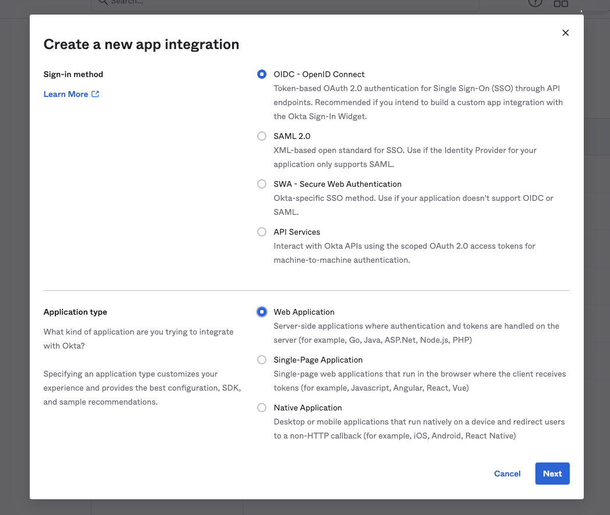Open the Learn More link

[66, 94]
